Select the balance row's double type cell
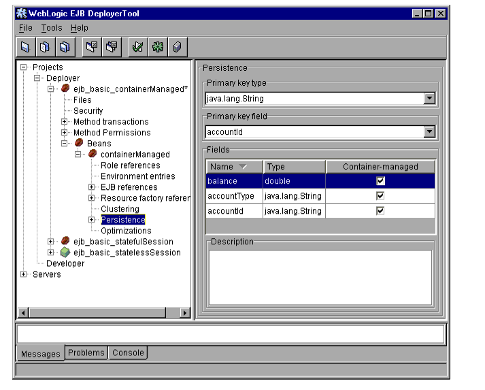Image resolution: width=485 pixels, height=390 pixels. click(295, 181)
